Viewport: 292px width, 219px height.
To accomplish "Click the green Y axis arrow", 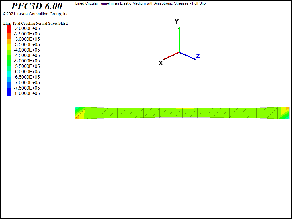I will [x=179, y=39].
